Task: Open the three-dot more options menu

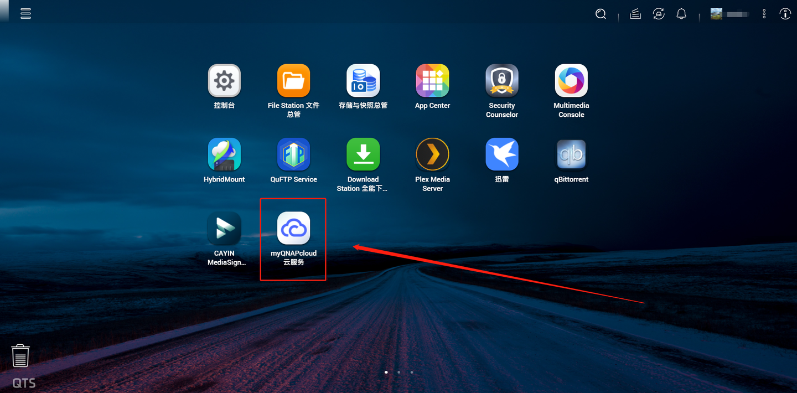Action: click(764, 14)
